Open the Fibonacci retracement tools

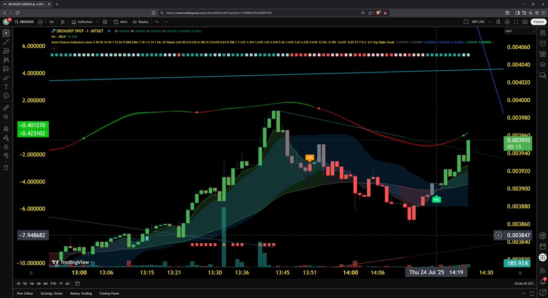6,51
